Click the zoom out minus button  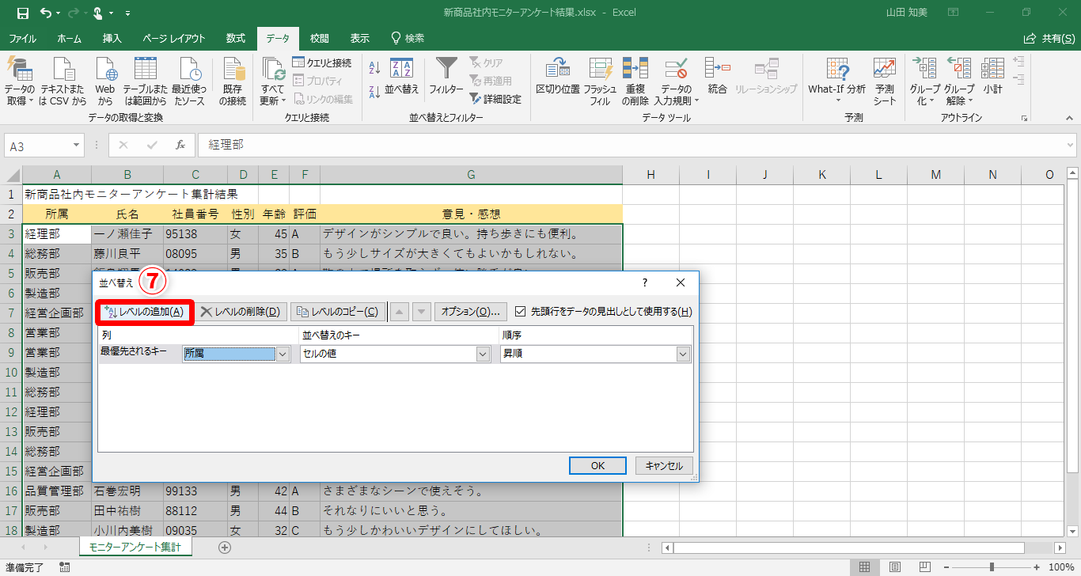pos(946,567)
